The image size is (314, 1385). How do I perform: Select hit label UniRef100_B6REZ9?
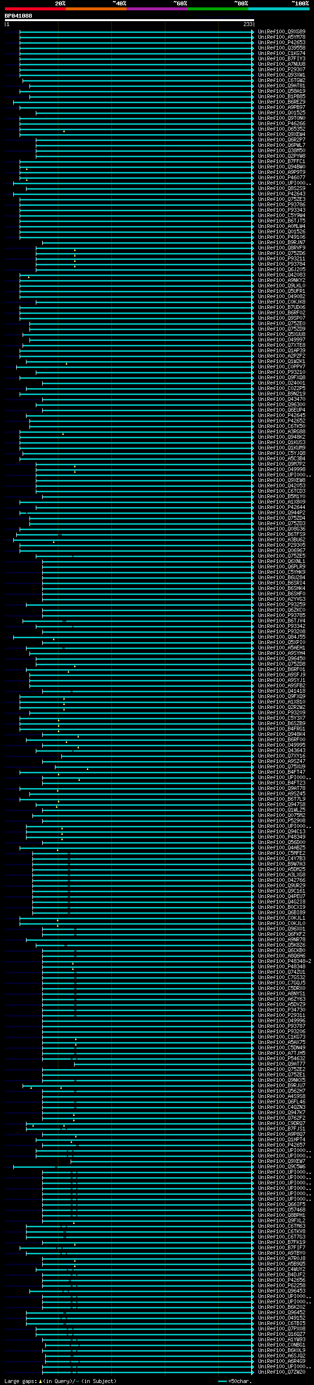click(x=282, y=102)
